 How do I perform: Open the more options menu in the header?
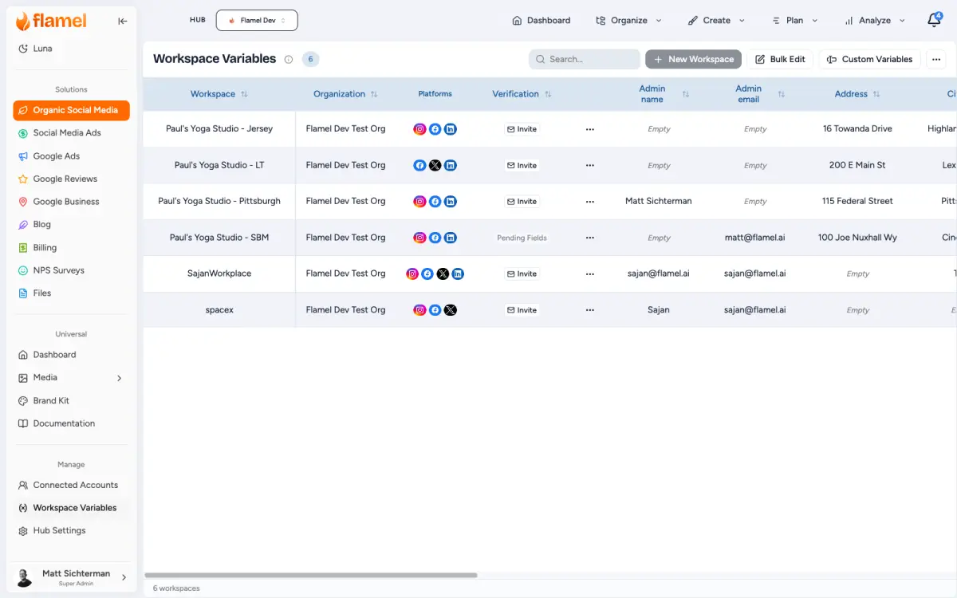pyautogui.click(x=935, y=59)
